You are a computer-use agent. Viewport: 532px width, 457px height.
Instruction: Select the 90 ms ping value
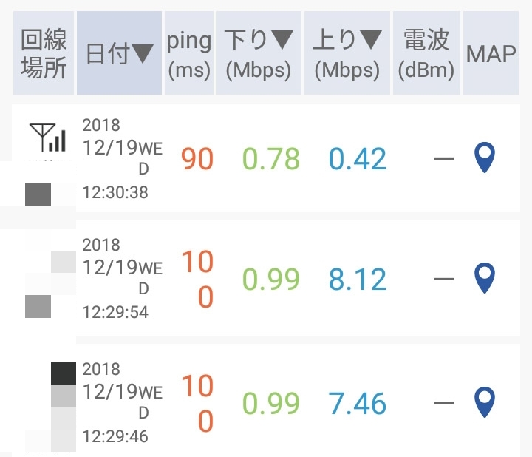coord(197,159)
